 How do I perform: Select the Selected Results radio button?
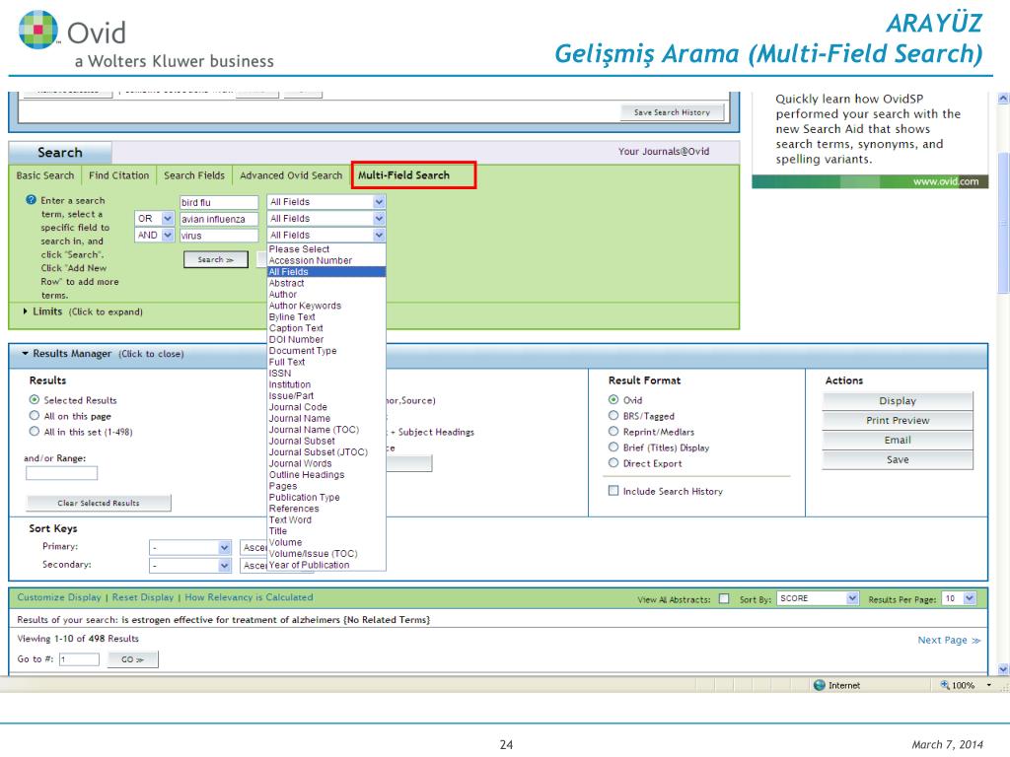pyautogui.click(x=35, y=400)
